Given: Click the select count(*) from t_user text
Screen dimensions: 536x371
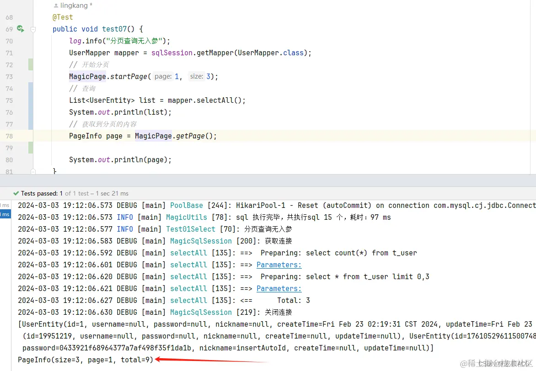Looking at the screenshot, I should [x=361, y=253].
